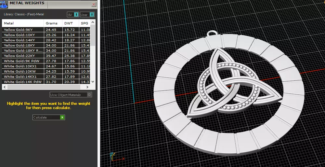Click the Library: Classic - (Fast)-Metal label
Image resolution: width=325 pixels, height=167 pixels.
(x=24, y=14)
